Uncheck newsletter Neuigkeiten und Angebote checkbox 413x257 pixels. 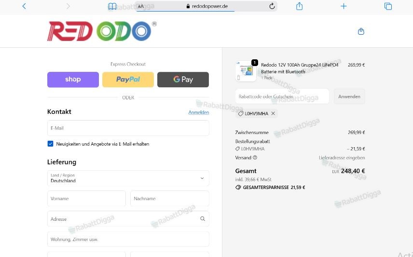[x=50, y=144]
